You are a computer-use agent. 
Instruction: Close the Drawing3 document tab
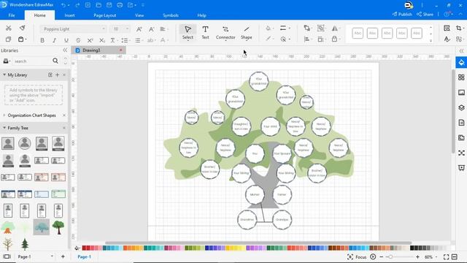pos(120,50)
